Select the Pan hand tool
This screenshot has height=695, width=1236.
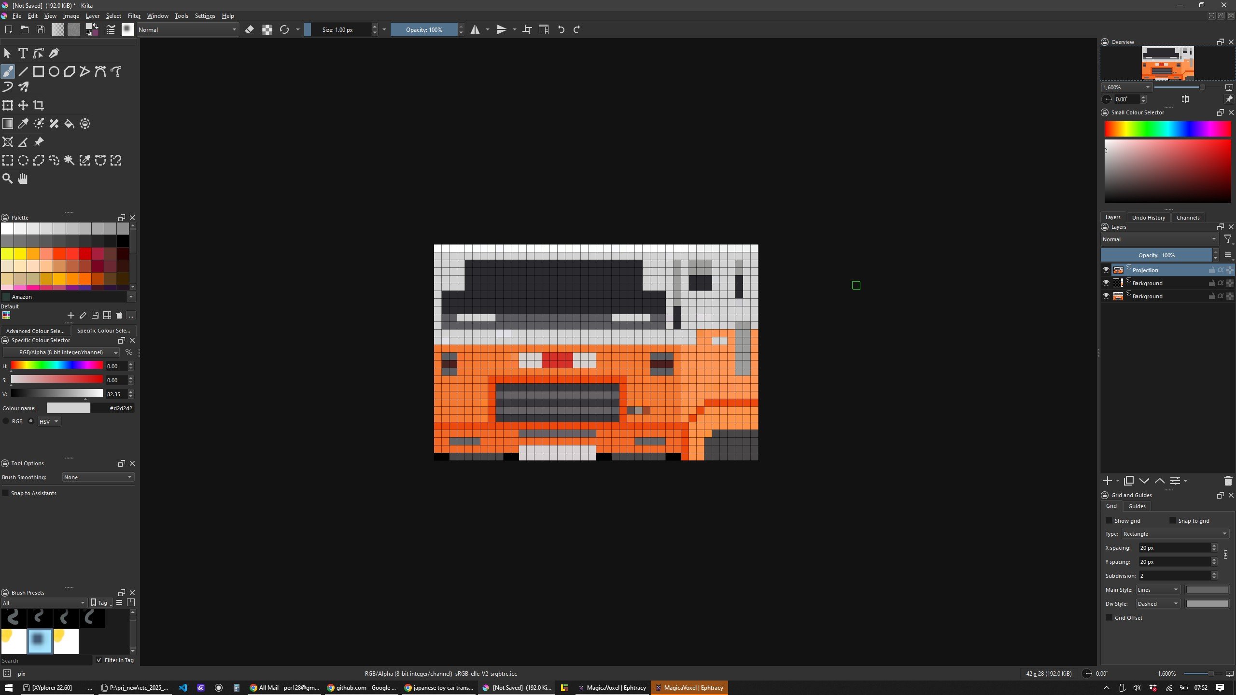point(23,179)
